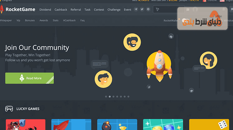This screenshot has width=233, height=130.
Task: Open the bomb and gem game thumbnail
Action: point(117,124)
